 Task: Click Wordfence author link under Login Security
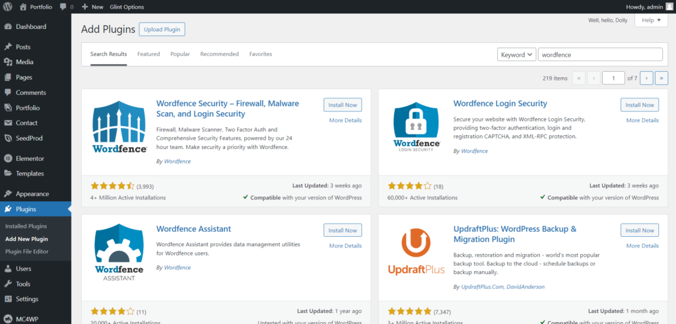474,151
